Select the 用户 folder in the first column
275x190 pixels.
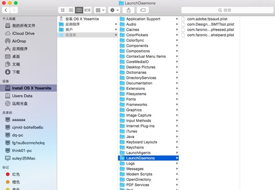(x=88, y=30)
